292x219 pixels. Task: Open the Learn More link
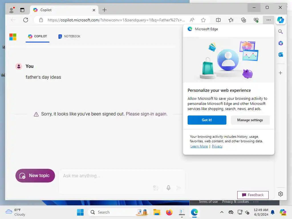(x=199, y=146)
